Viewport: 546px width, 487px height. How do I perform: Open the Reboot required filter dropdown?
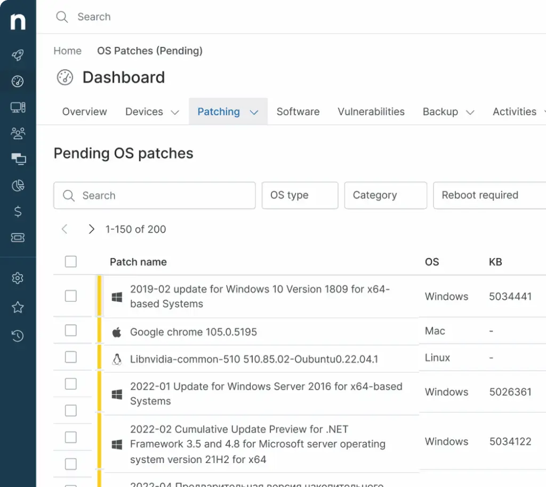tap(489, 195)
